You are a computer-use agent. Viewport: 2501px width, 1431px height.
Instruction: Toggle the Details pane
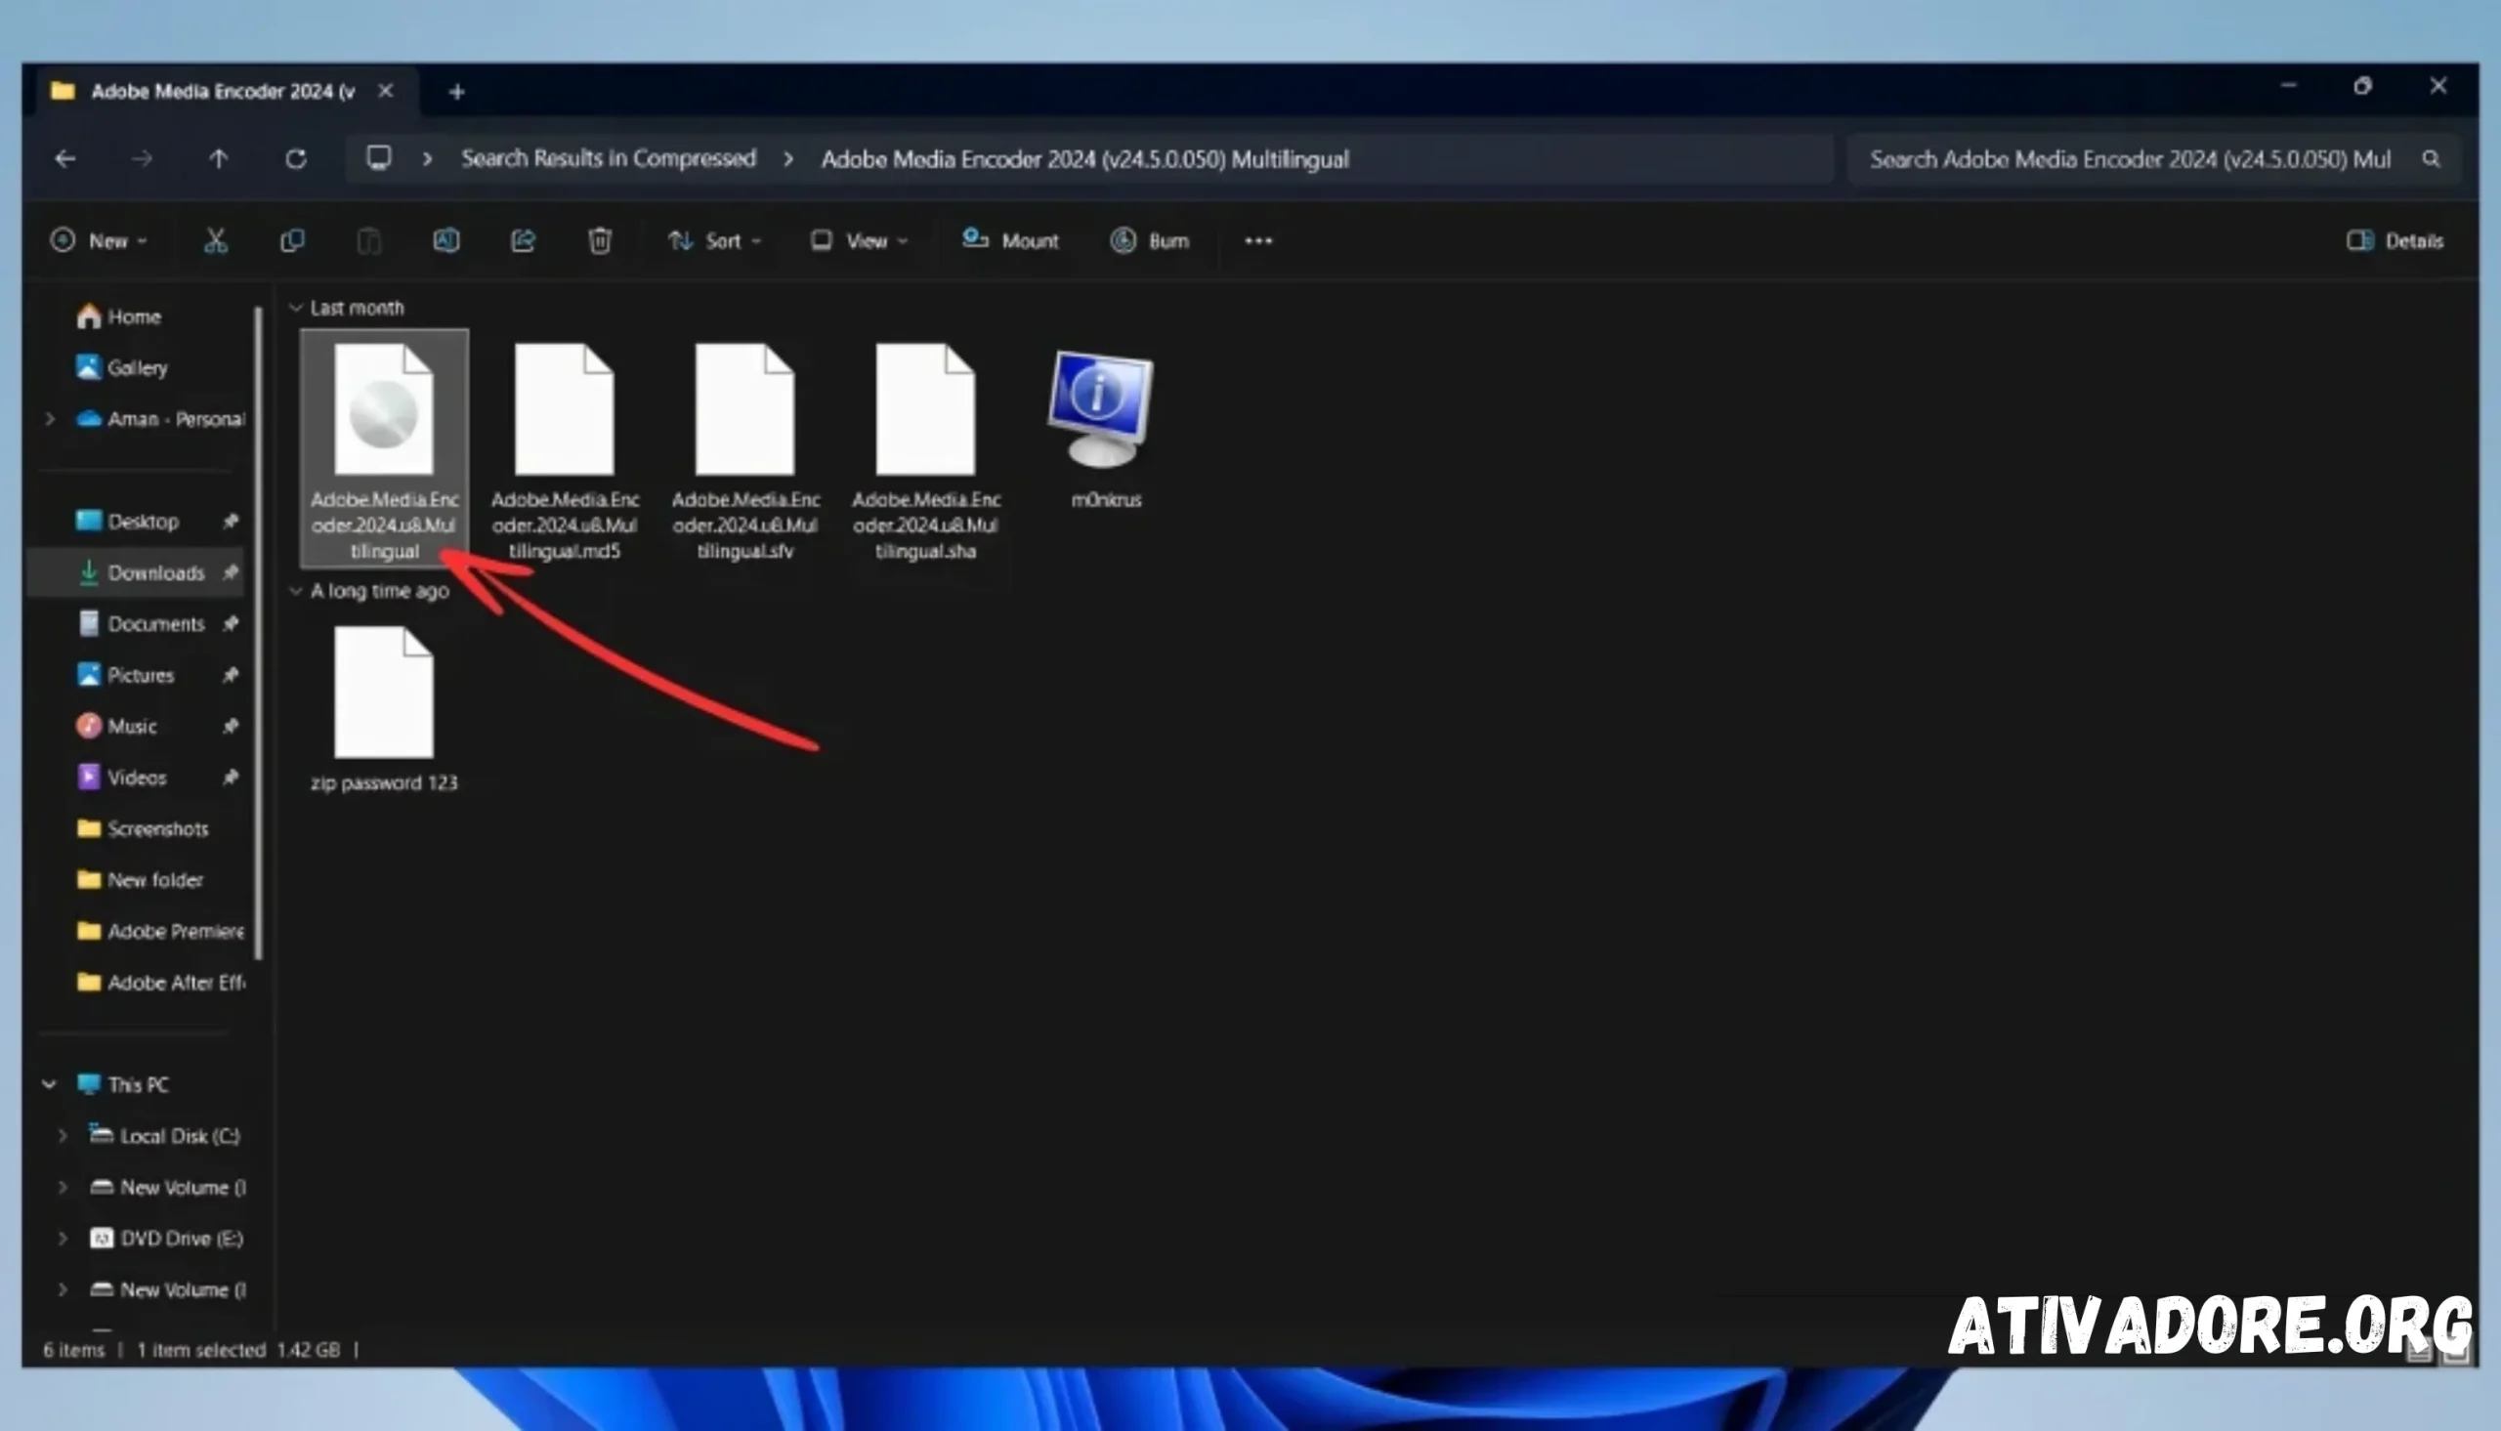click(2395, 241)
